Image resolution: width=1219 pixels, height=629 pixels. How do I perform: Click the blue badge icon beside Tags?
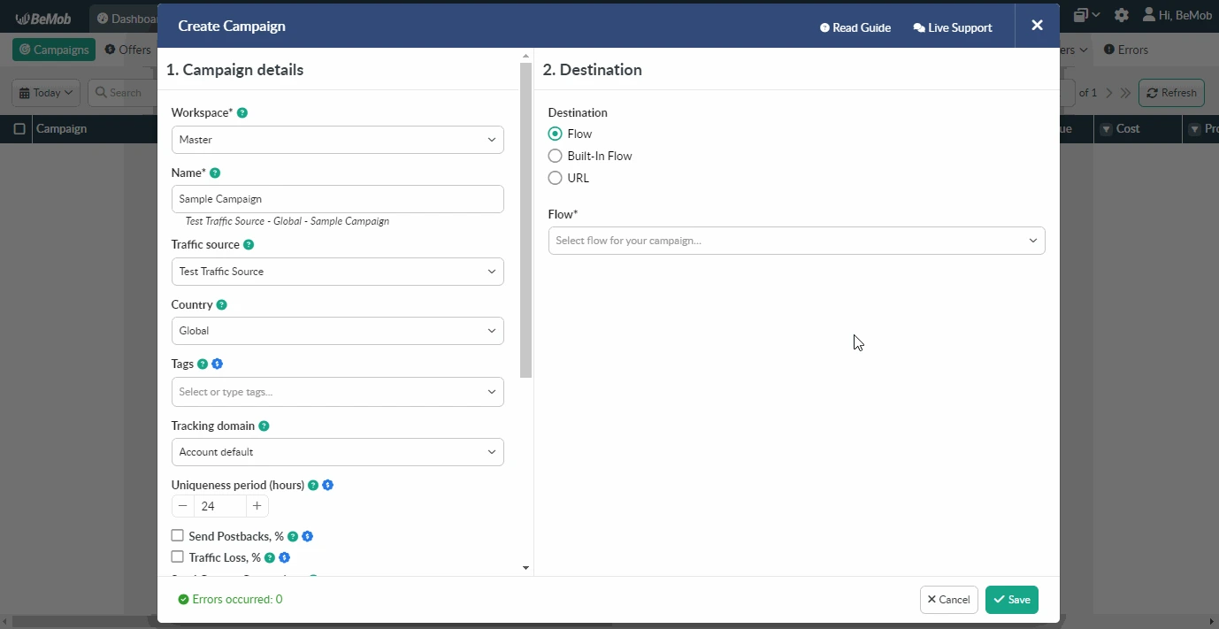218,364
